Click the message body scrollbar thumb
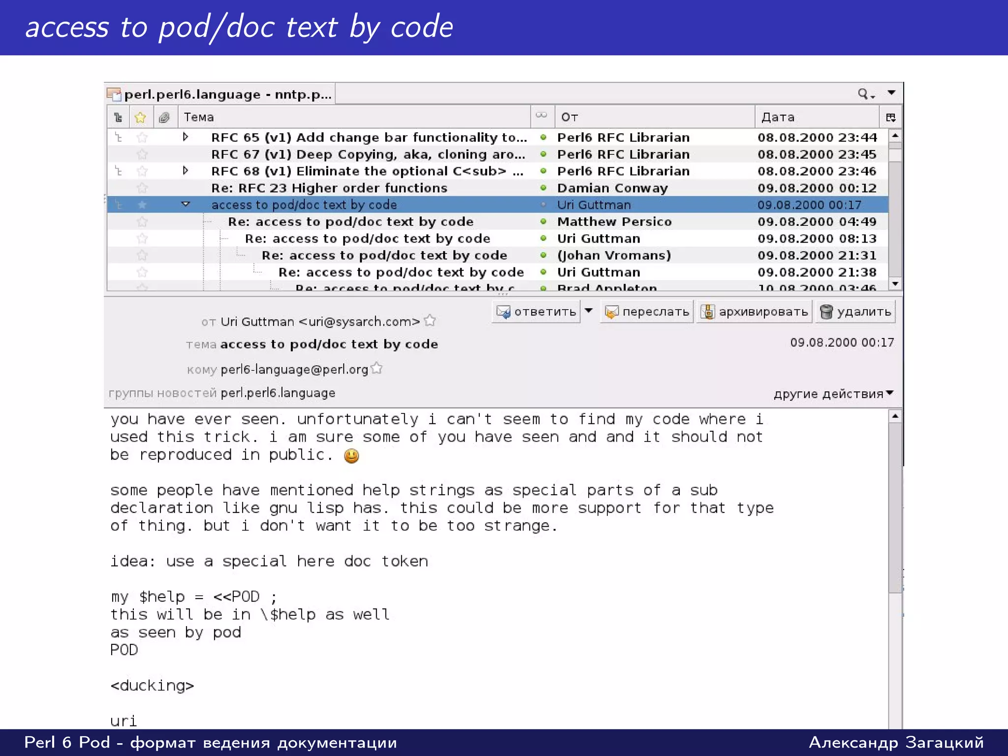 tap(895, 508)
